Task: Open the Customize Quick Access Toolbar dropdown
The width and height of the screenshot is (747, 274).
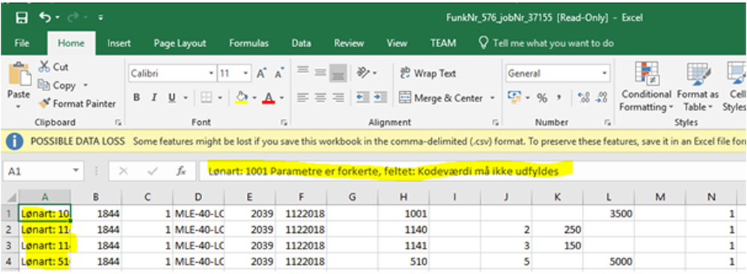Action: (101, 19)
